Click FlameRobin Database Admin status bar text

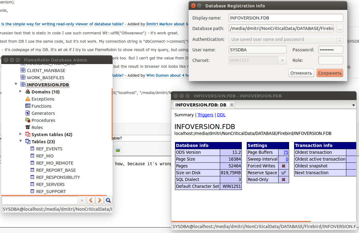click(57, 209)
